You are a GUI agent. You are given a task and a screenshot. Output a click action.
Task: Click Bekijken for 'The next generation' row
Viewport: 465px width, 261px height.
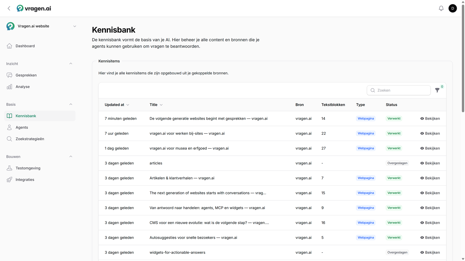tap(430, 193)
